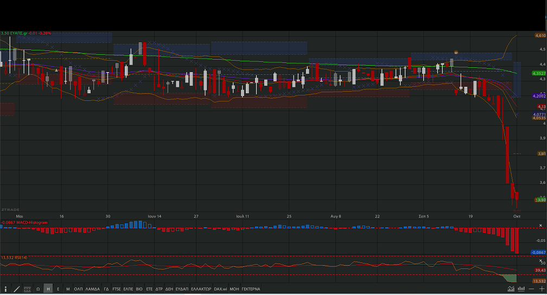Load the ΕΛΠΕ symbol chart
Viewport: 547px width, 295px height.
[x=129, y=289]
